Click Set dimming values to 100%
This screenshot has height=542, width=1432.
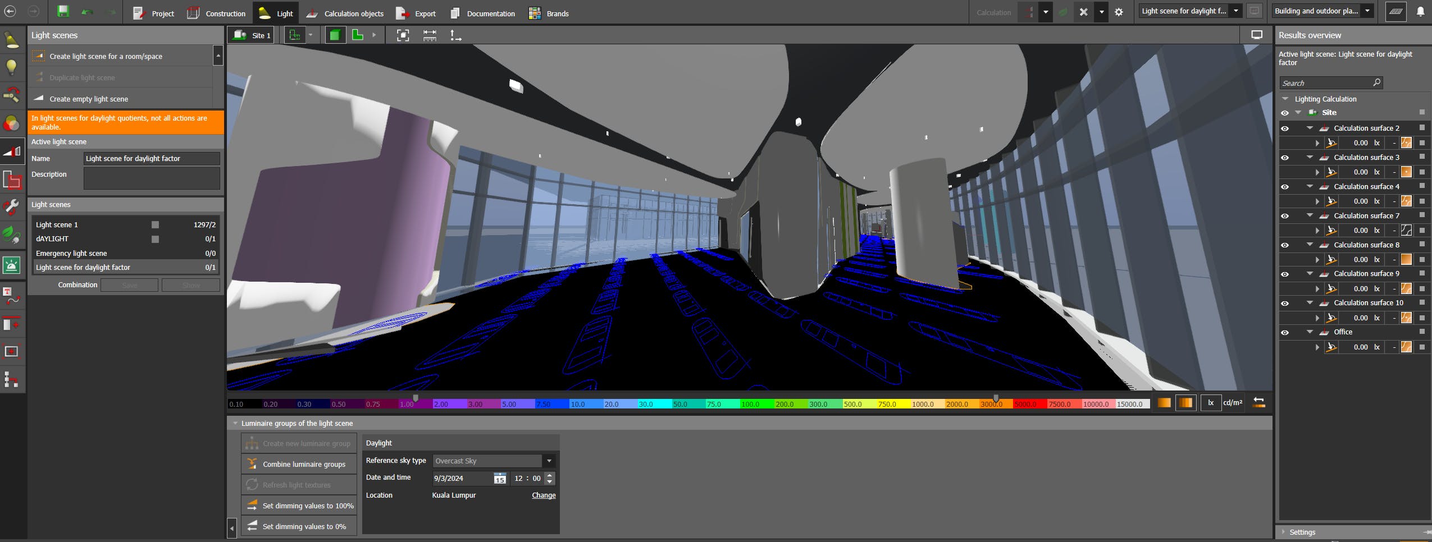point(300,506)
